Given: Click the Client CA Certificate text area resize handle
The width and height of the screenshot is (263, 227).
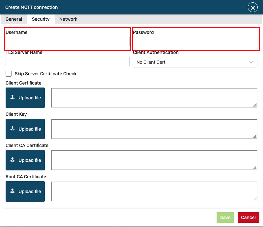Looking at the screenshot, I should coord(255,168).
